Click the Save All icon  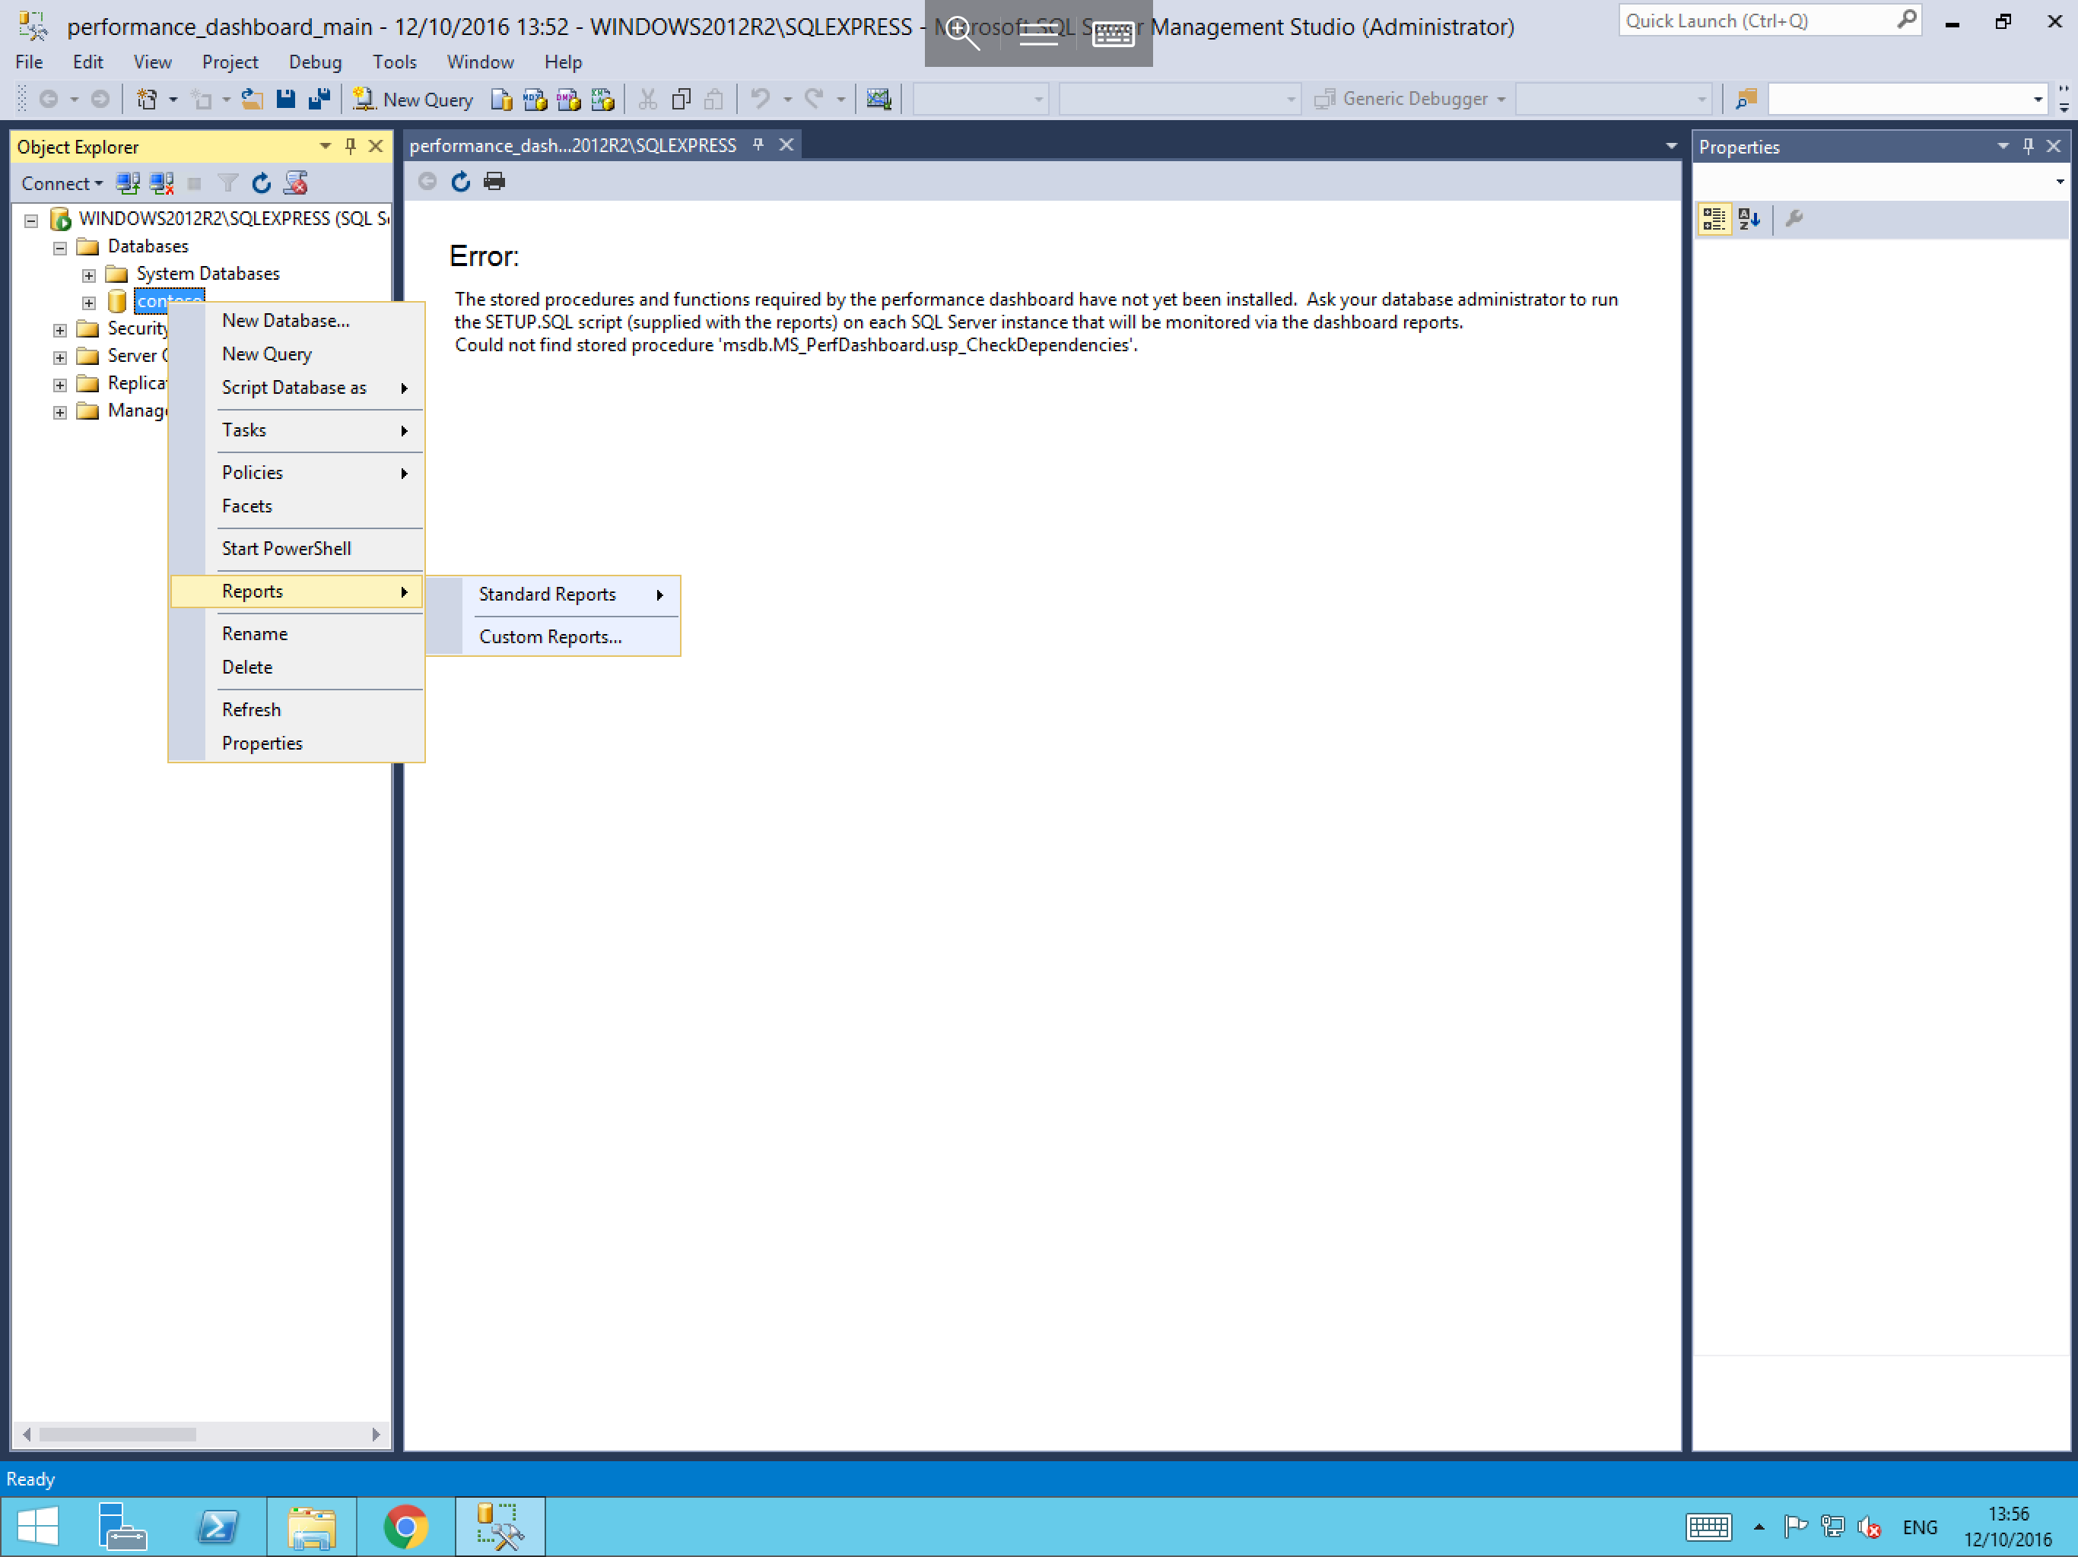tap(319, 100)
